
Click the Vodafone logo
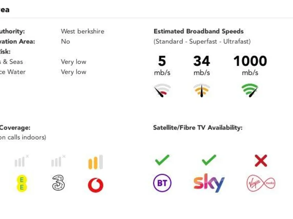point(95,185)
